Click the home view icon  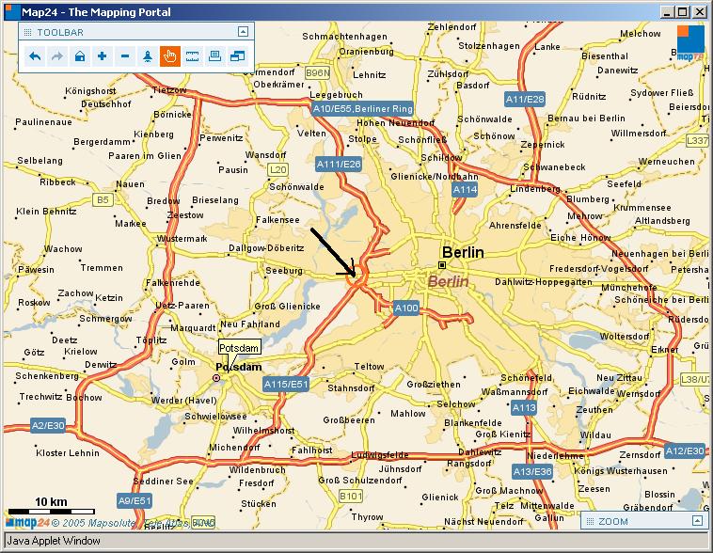80,56
